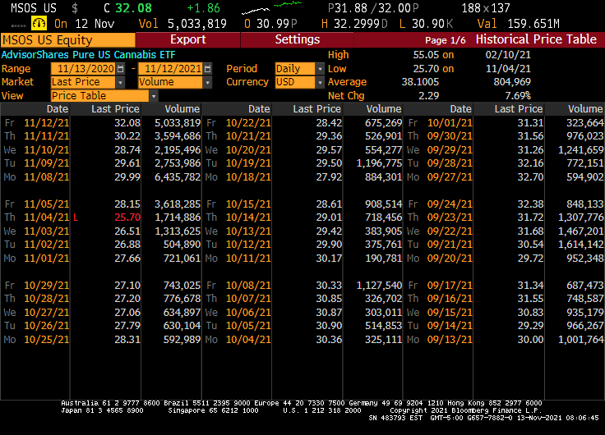Click the red 25.70 low price
605x435 pixels.
[127, 217]
